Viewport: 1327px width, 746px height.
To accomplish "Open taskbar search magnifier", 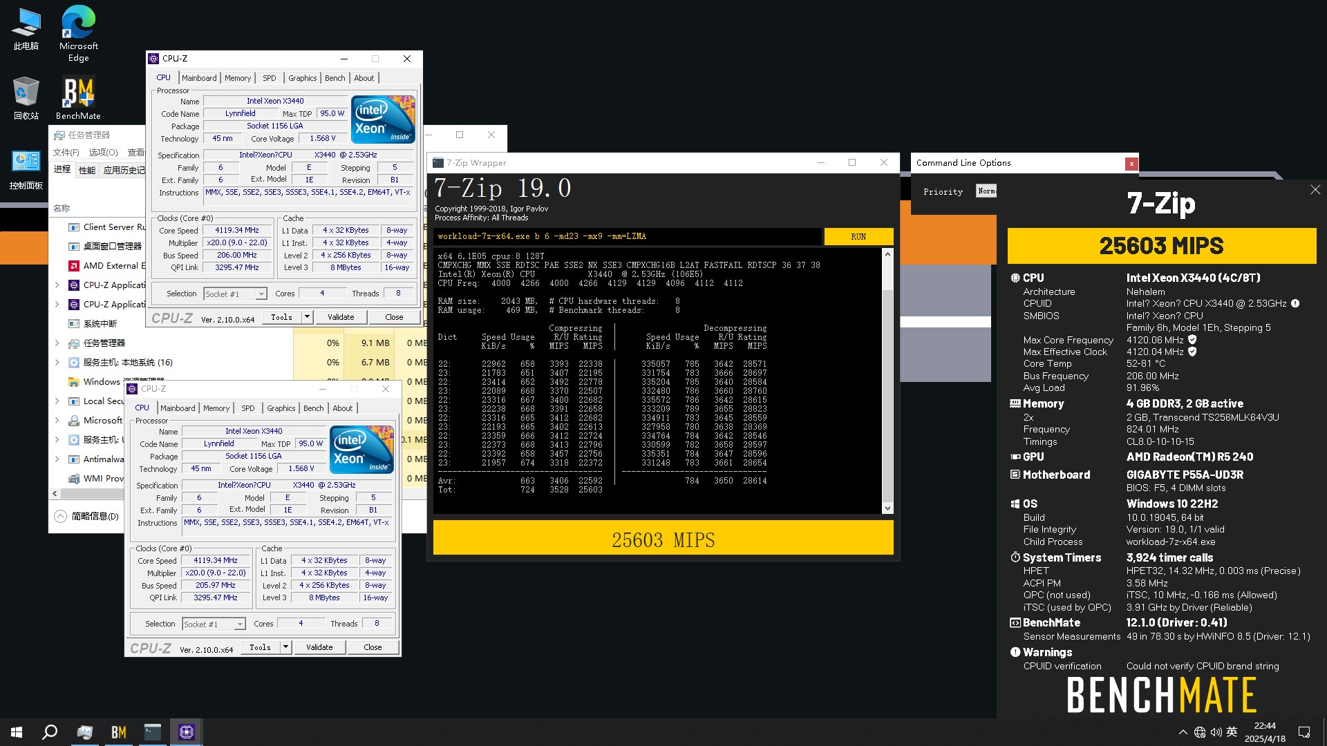I will pyautogui.click(x=50, y=732).
